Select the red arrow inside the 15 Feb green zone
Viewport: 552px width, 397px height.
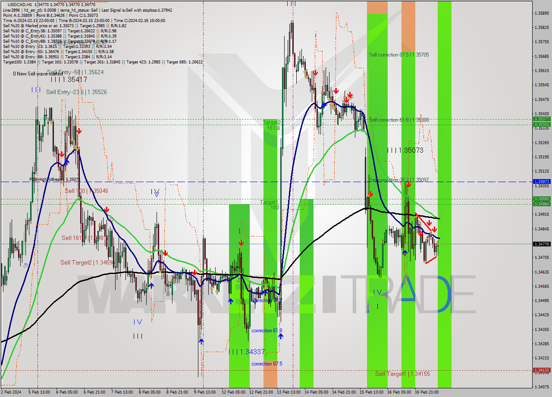[371, 194]
